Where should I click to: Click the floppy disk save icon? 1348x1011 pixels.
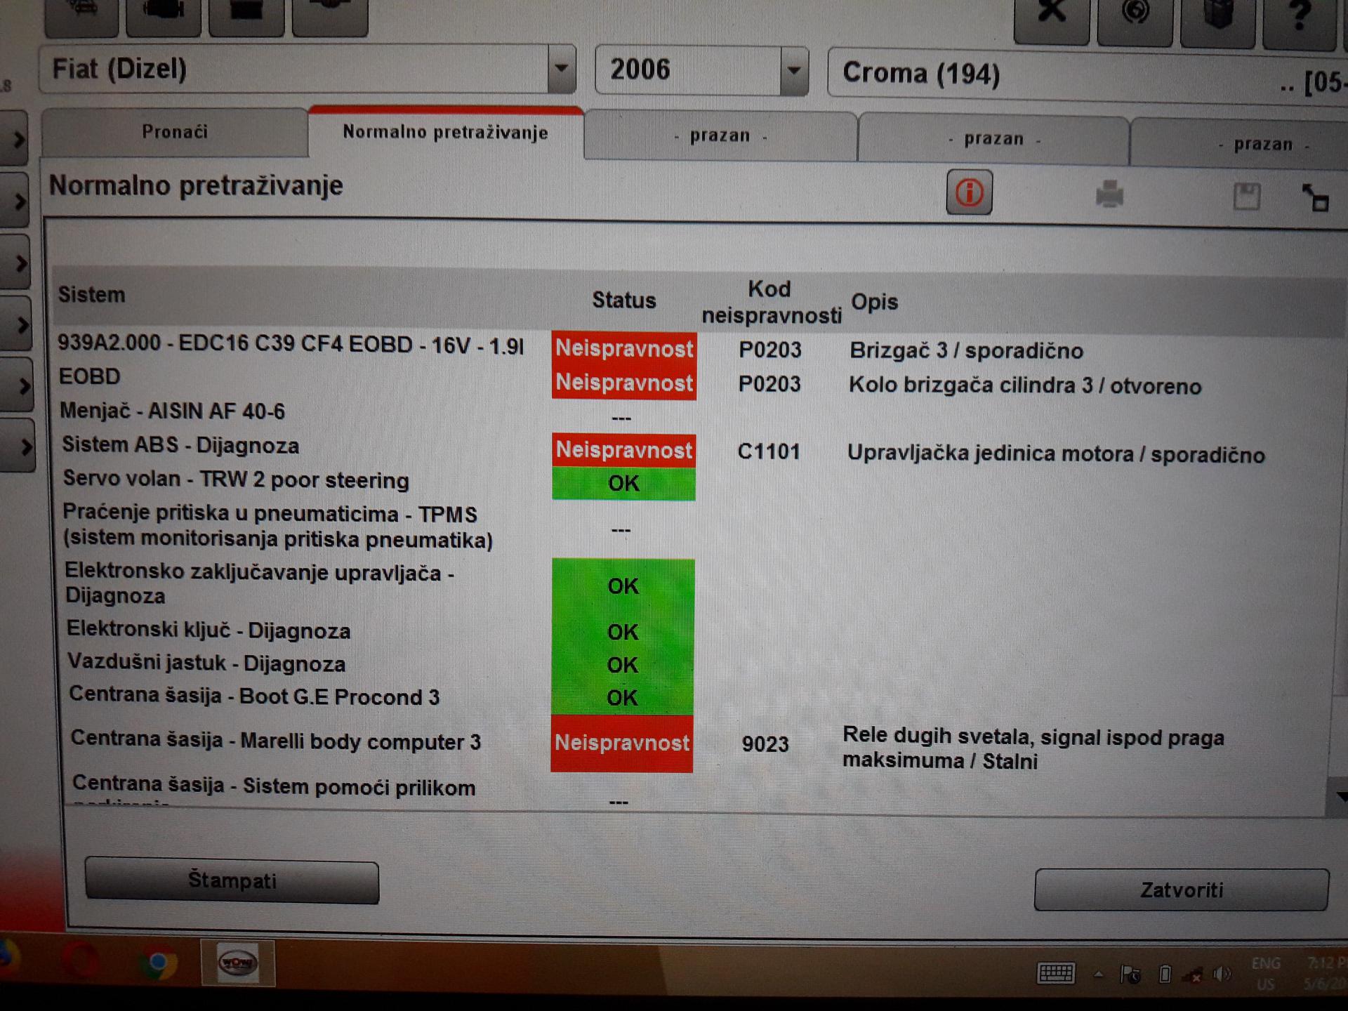point(1247,197)
